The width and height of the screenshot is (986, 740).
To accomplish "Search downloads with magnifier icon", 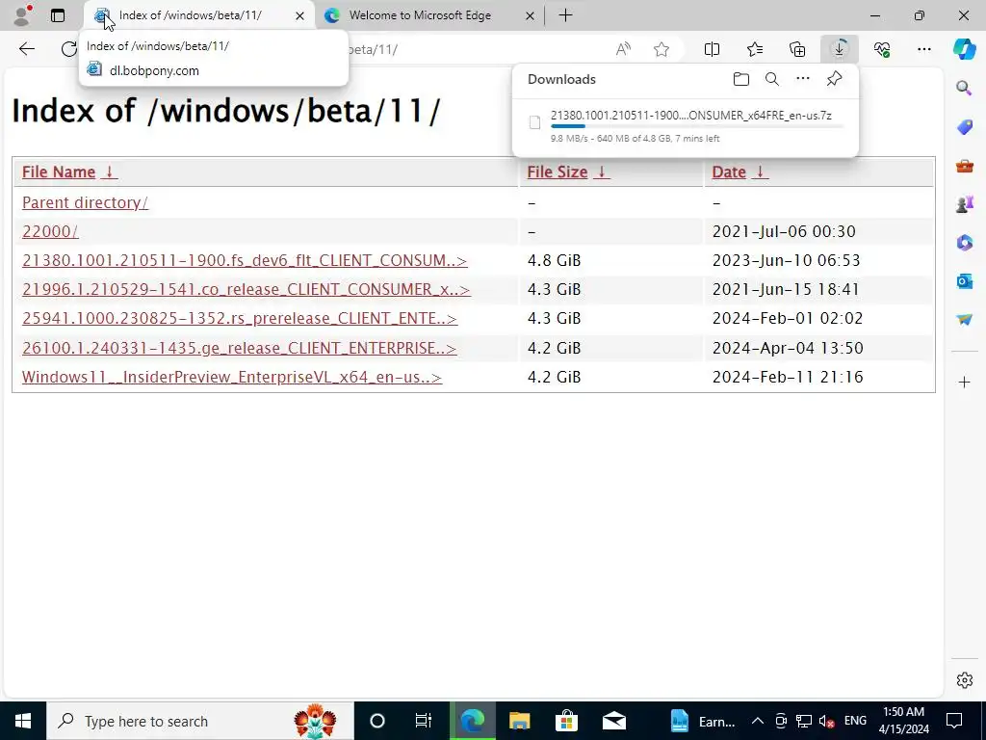I will pyautogui.click(x=772, y=79).
